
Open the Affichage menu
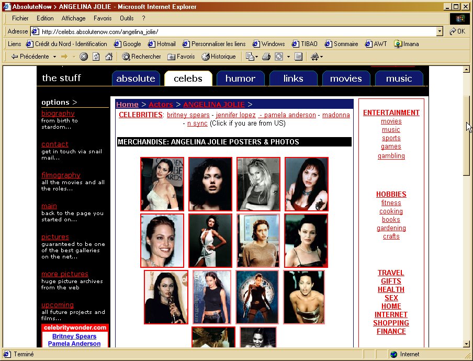(x=73, y=18)
